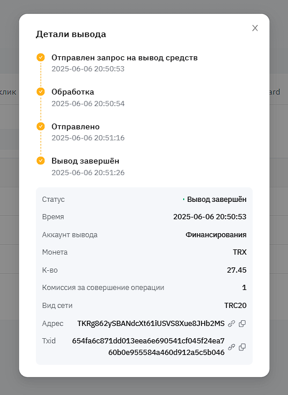Click the TRC20 network type value
288x395 pixels.
[235, 305]
